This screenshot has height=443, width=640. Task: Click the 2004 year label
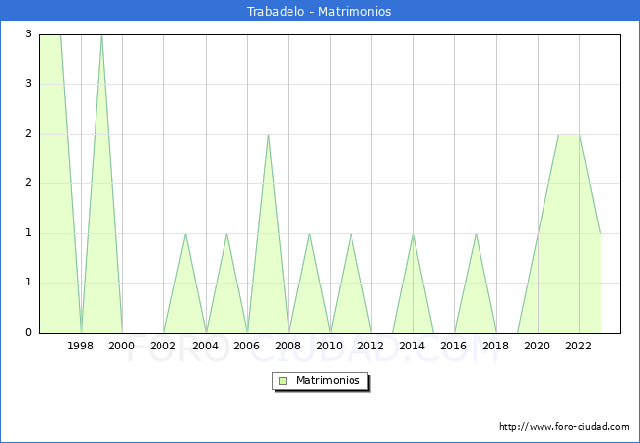(x=206, y=346)
